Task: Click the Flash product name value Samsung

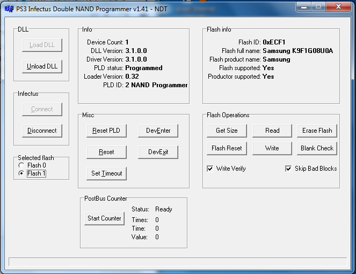Action: 277,59
